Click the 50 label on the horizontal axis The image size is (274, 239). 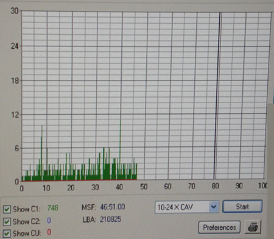(x=144, y=187)
